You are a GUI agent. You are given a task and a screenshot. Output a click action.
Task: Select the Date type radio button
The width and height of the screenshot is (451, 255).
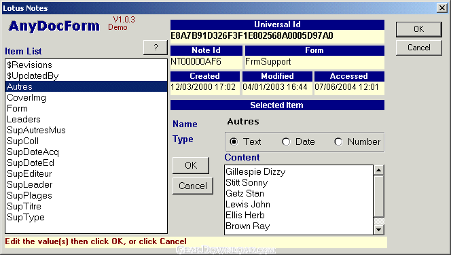pyautogui.click(x=286, y=141)
